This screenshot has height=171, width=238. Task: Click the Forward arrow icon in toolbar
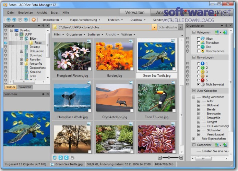point(20,20)
